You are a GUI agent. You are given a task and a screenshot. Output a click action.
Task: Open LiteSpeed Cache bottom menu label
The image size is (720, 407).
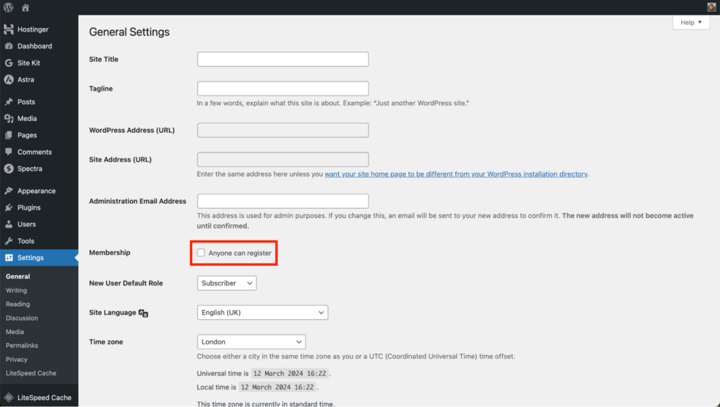pos(44,398)
